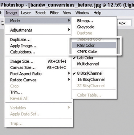Open the Filter menu
The height and width of the screenshot is (135, 134).
54,13
